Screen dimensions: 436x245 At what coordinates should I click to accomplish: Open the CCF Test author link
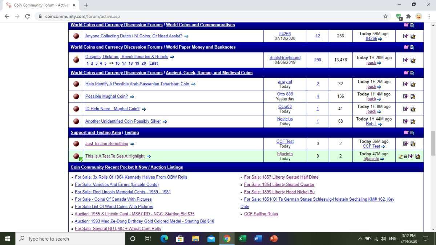tap(285, 142)
